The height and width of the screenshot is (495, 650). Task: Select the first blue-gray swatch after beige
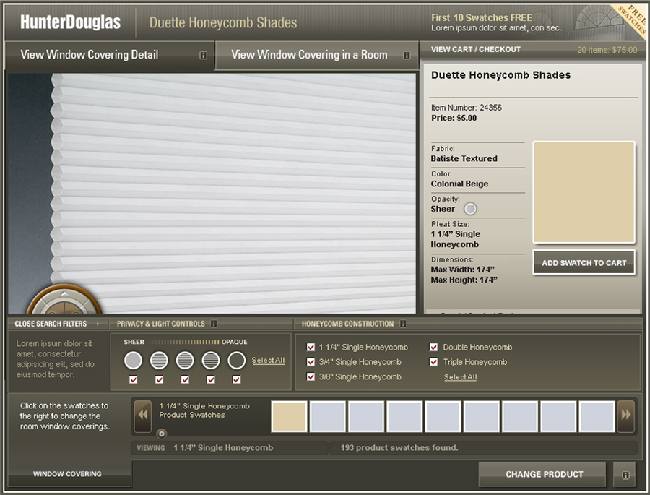327,416
